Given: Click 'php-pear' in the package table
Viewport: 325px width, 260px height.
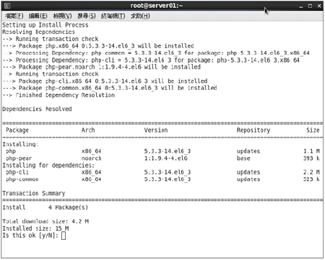Looking at the screenshot, I should [x=19, y=158].
